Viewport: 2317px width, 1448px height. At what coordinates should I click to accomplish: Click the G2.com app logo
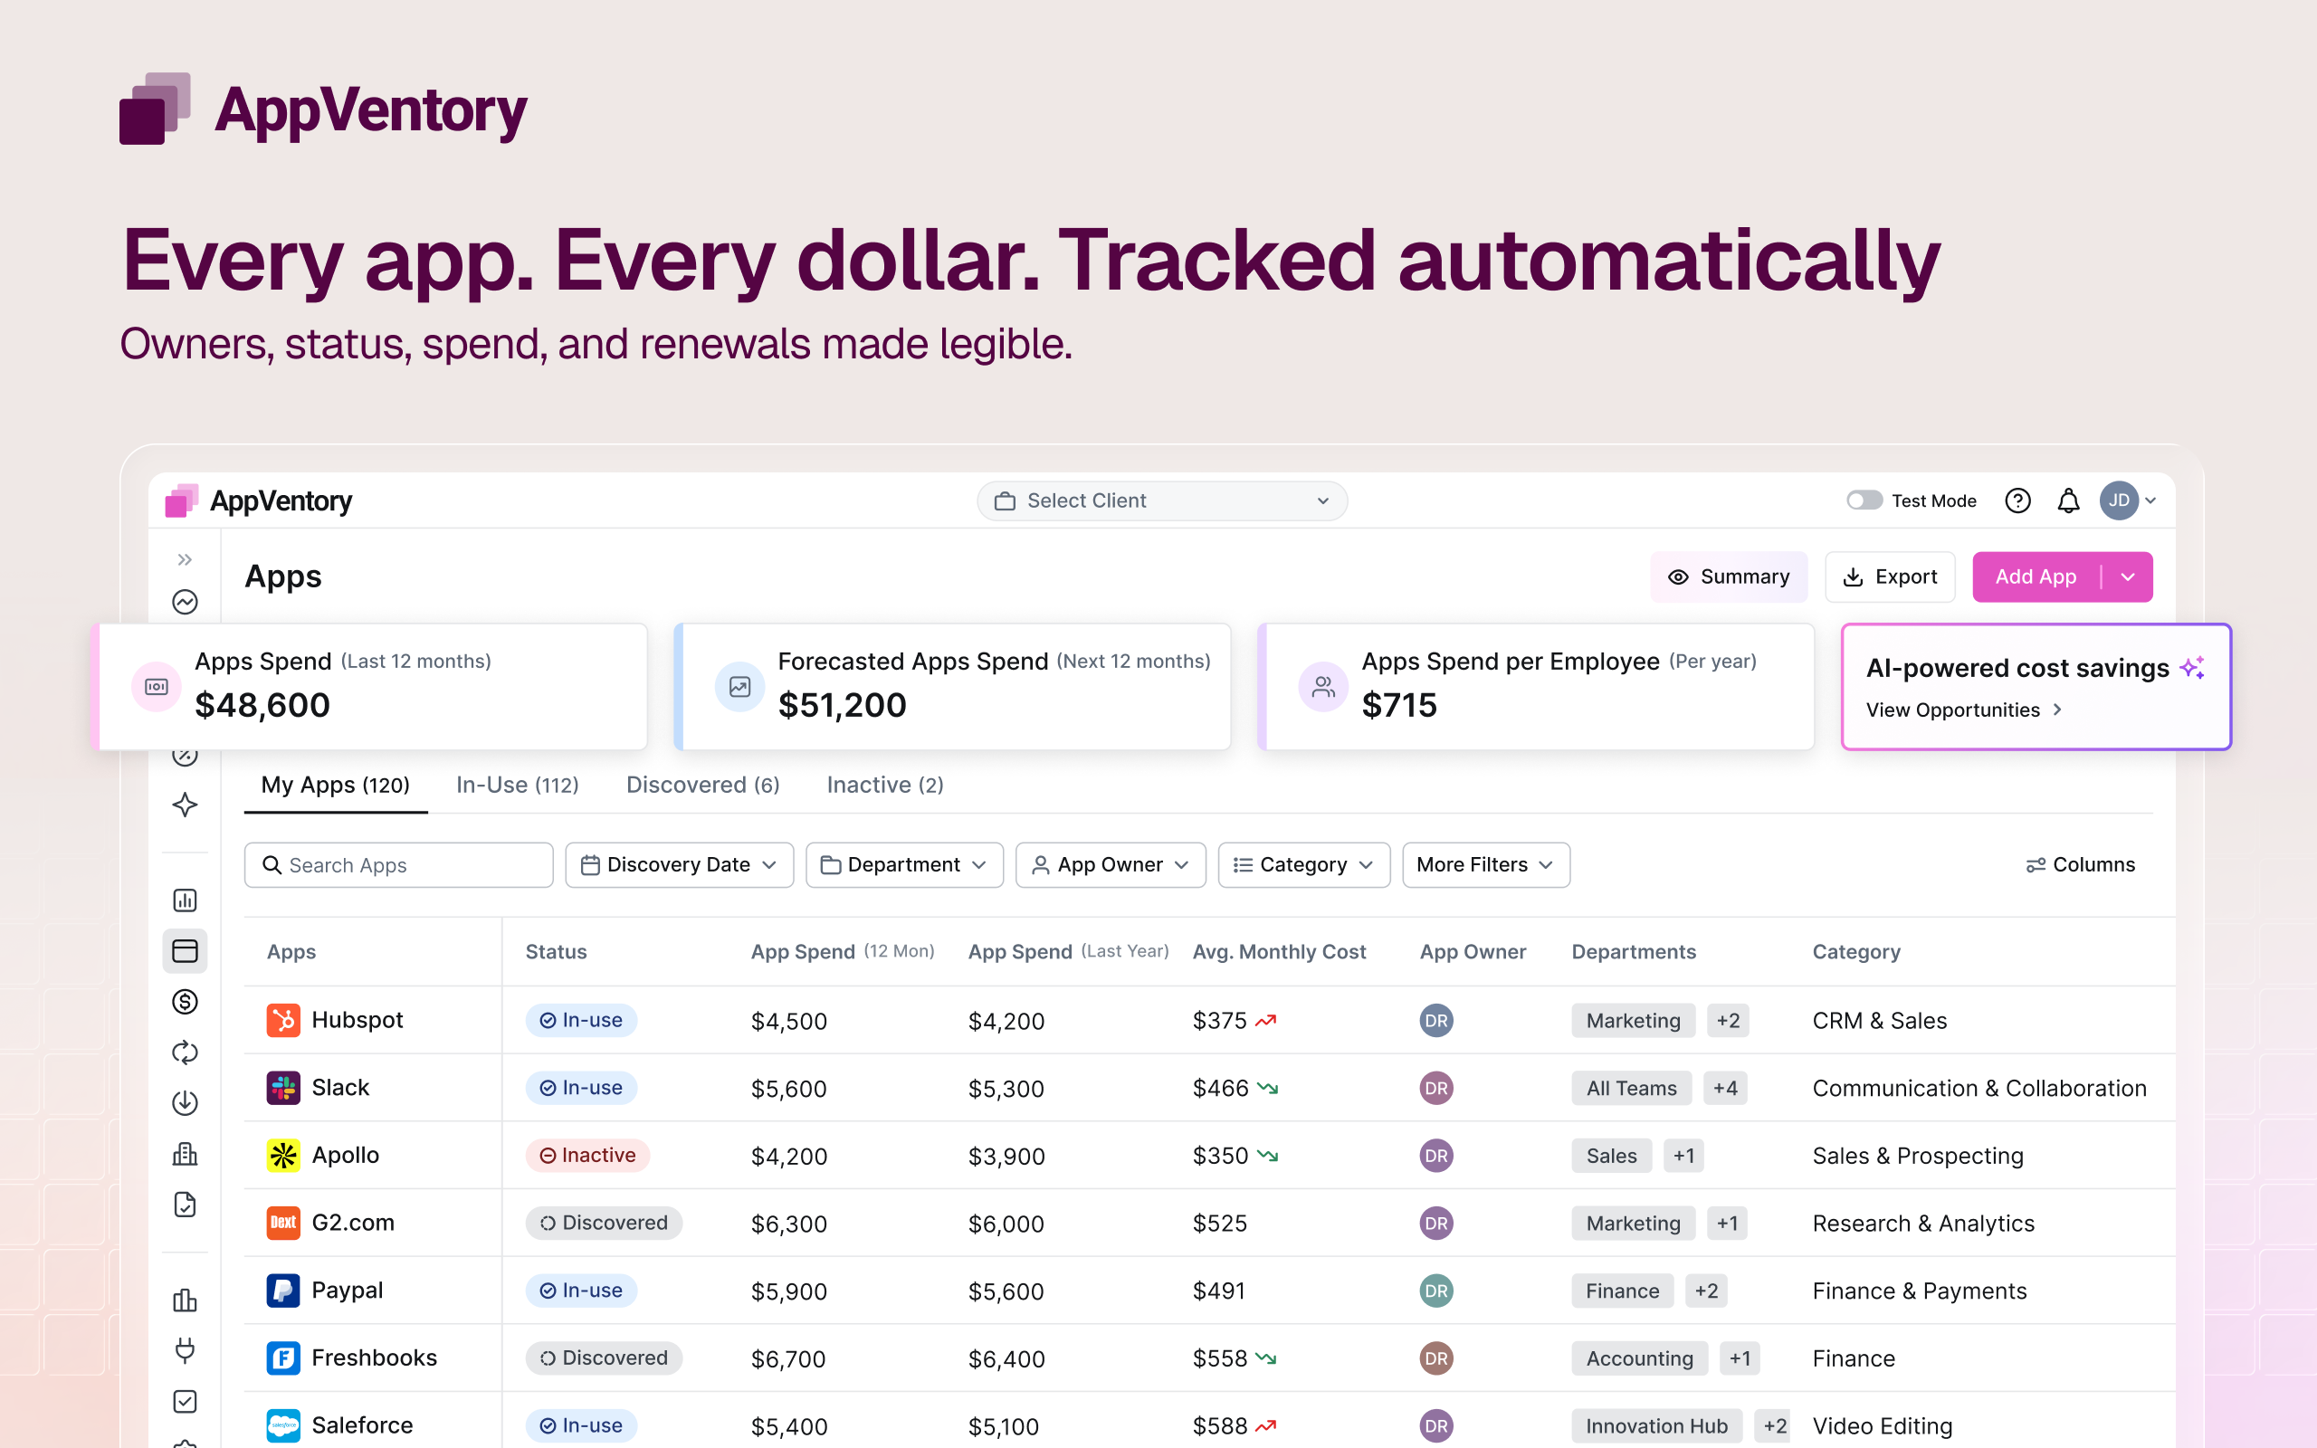tap(282, 1223)
